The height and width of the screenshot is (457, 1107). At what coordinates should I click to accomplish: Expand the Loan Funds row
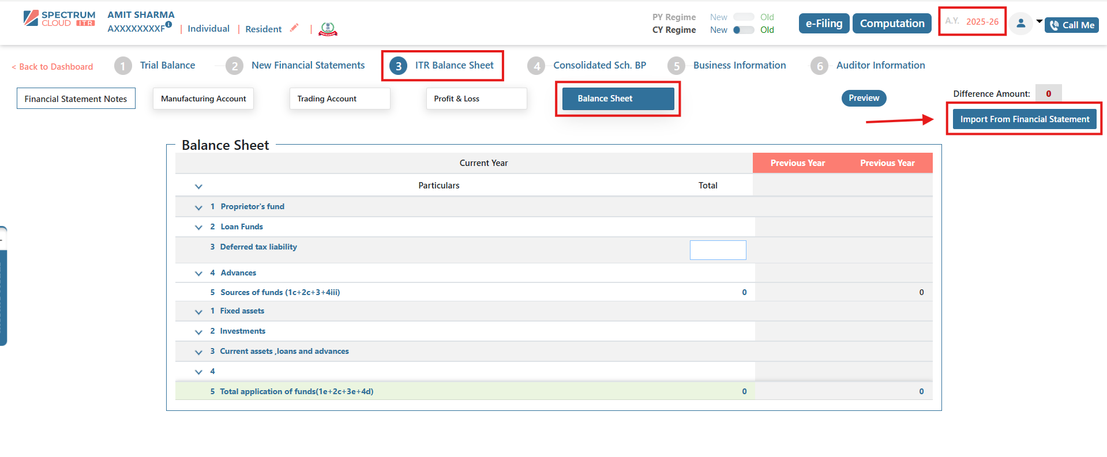198,228
